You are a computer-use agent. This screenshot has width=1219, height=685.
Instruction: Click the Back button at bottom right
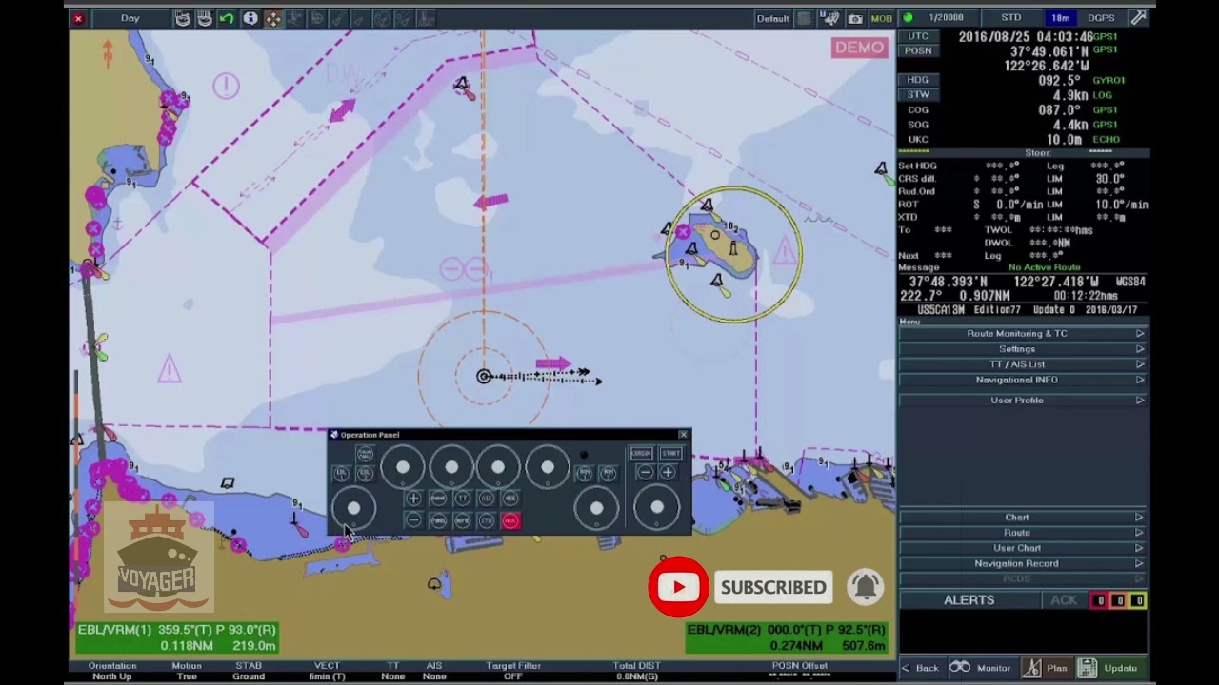(921, 668)
